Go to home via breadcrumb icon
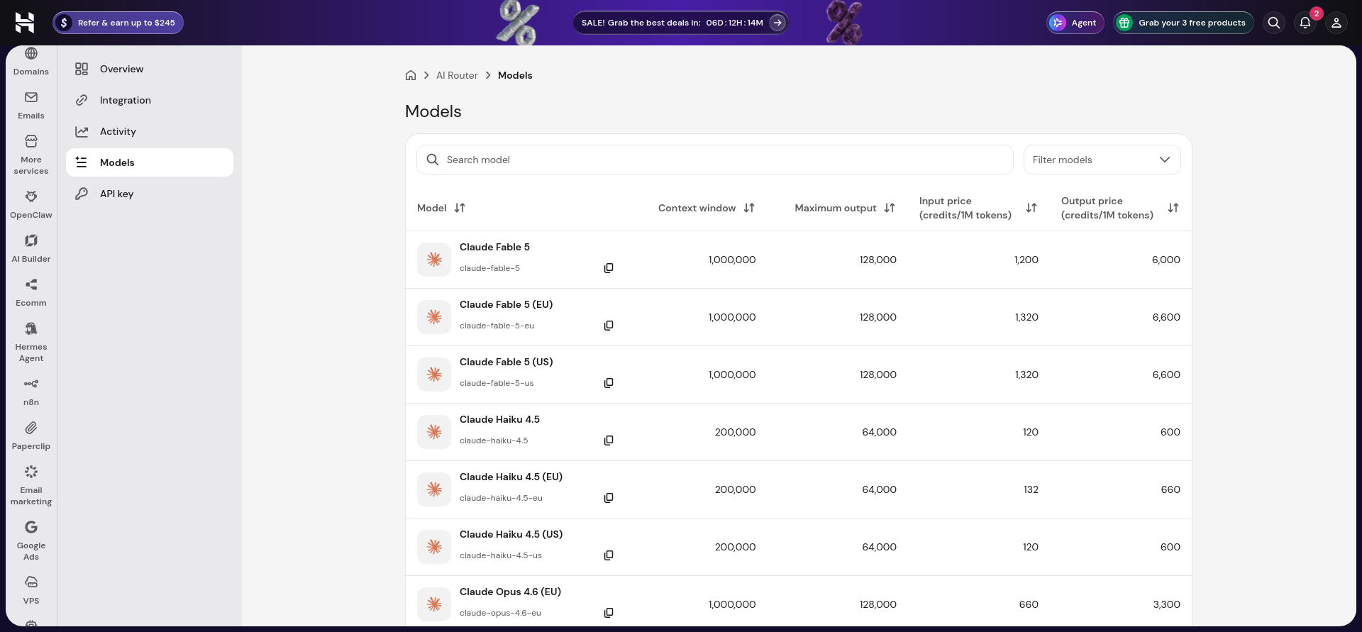The width and height of the screenshot is (1362, 632). [411, 75]
